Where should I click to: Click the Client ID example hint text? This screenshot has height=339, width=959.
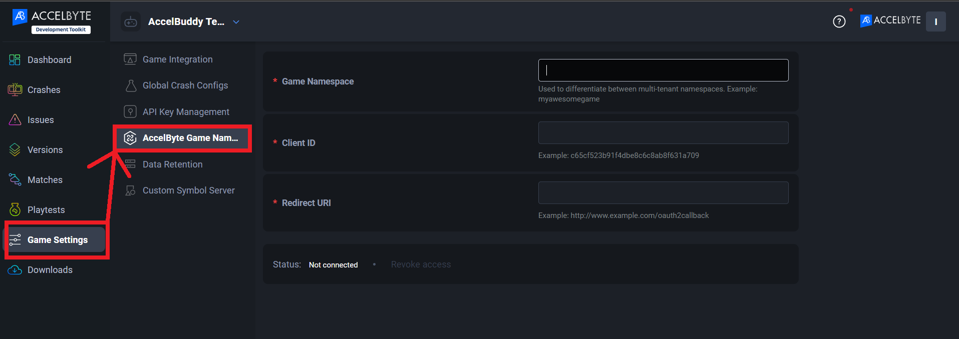[618, 155]
